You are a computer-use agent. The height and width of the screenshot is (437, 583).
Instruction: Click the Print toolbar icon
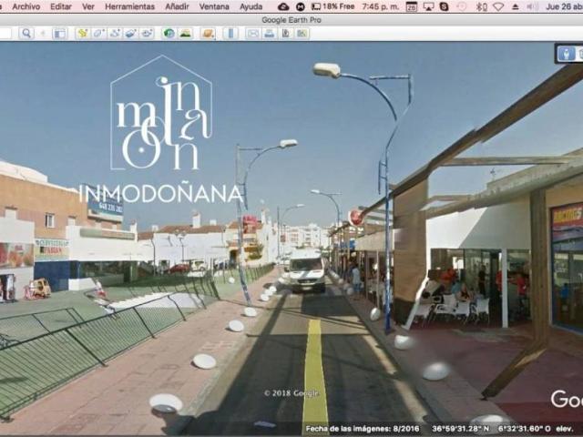tap(270, 34)
